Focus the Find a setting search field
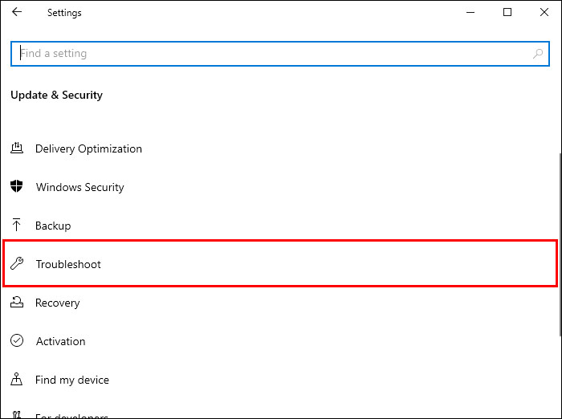562x419 pixels. coord(273,54)
